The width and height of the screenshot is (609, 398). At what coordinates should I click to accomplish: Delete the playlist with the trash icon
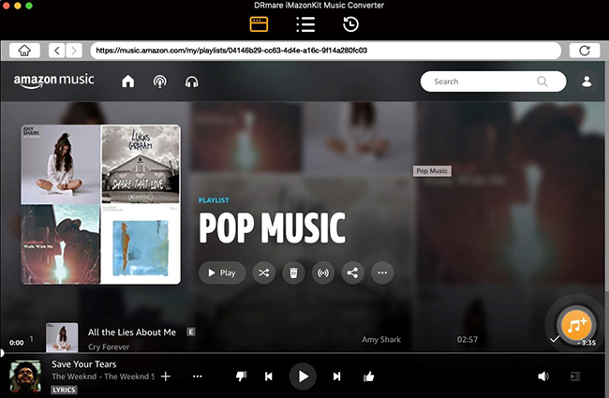pyautogui.click(x=293, y=273)
